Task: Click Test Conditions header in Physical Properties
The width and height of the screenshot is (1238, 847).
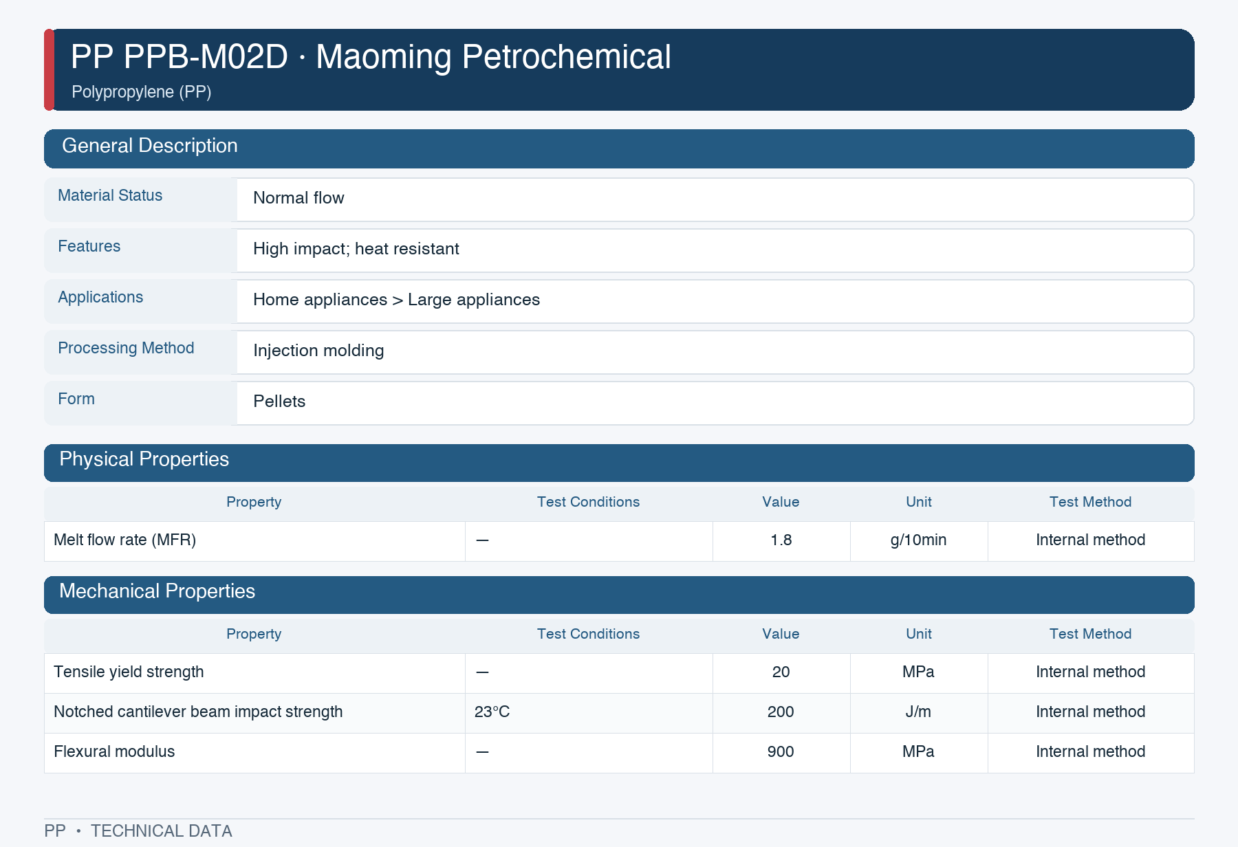Action: coord(588,502)
